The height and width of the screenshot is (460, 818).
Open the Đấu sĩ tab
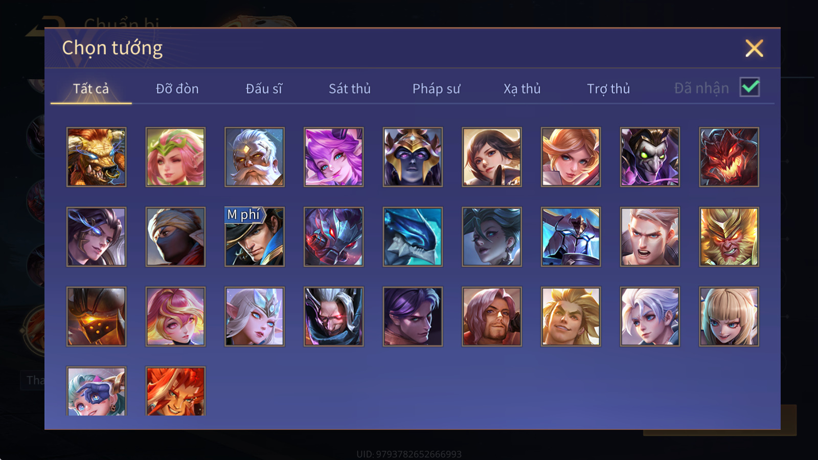click(264, 89)
